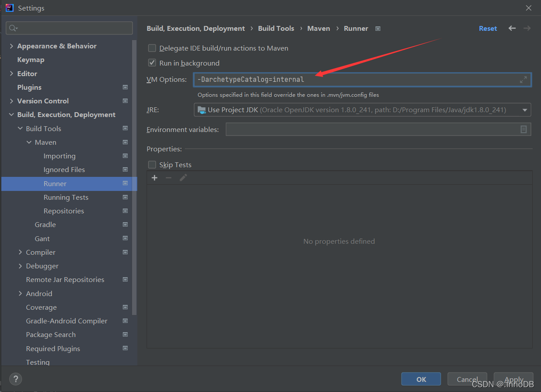Open the Plugins settings page
Viewport: 541px width, 392px height.
coord(29,87)
